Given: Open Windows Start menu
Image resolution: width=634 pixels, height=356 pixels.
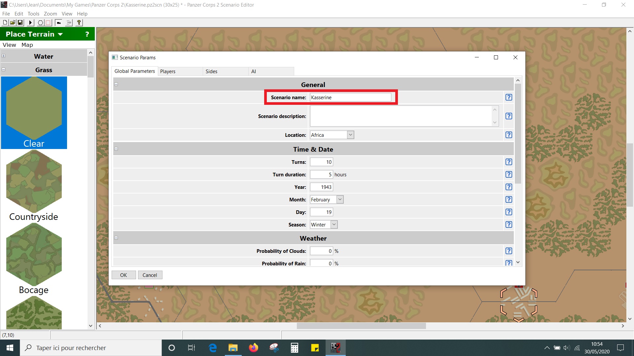Looking at the screenshot, I should (x=10, y=348).
